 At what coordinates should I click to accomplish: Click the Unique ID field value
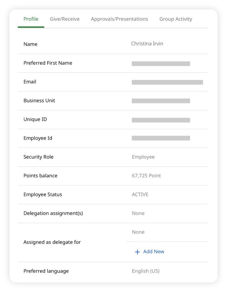coord(161,120)
